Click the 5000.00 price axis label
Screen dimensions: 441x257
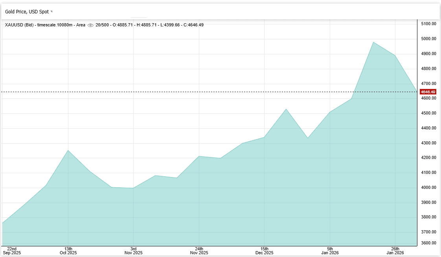(x=429, y=39)
